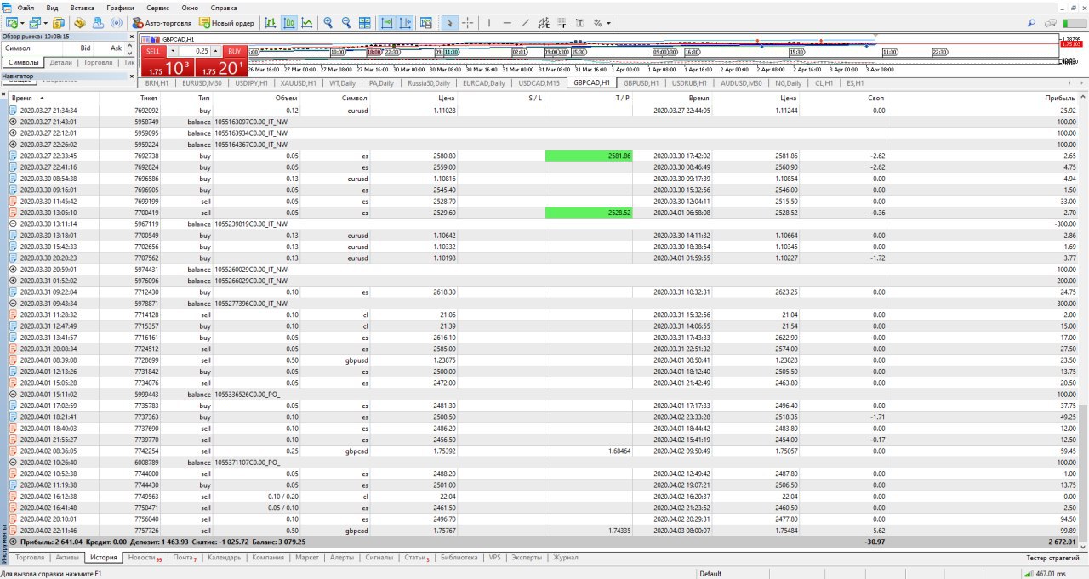Viewport: 1089px width, 579px height.
Task: Click the red SELL button
Action: pos(153,51)
